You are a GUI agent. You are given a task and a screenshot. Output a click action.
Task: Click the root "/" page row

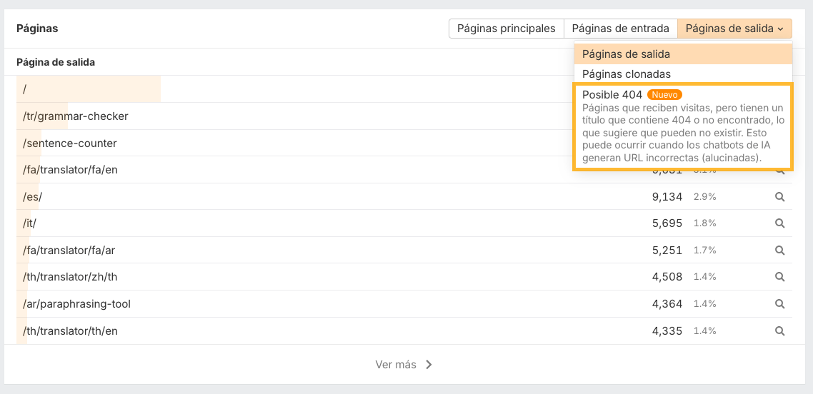(25, 89)
